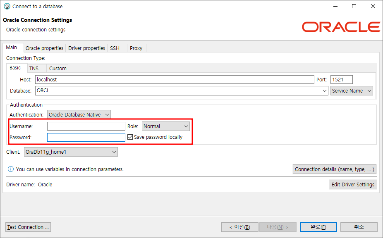Click the Test Connection button
This screenshot has height=238, width=383.
pyautogui.click(x=28, y=227)
